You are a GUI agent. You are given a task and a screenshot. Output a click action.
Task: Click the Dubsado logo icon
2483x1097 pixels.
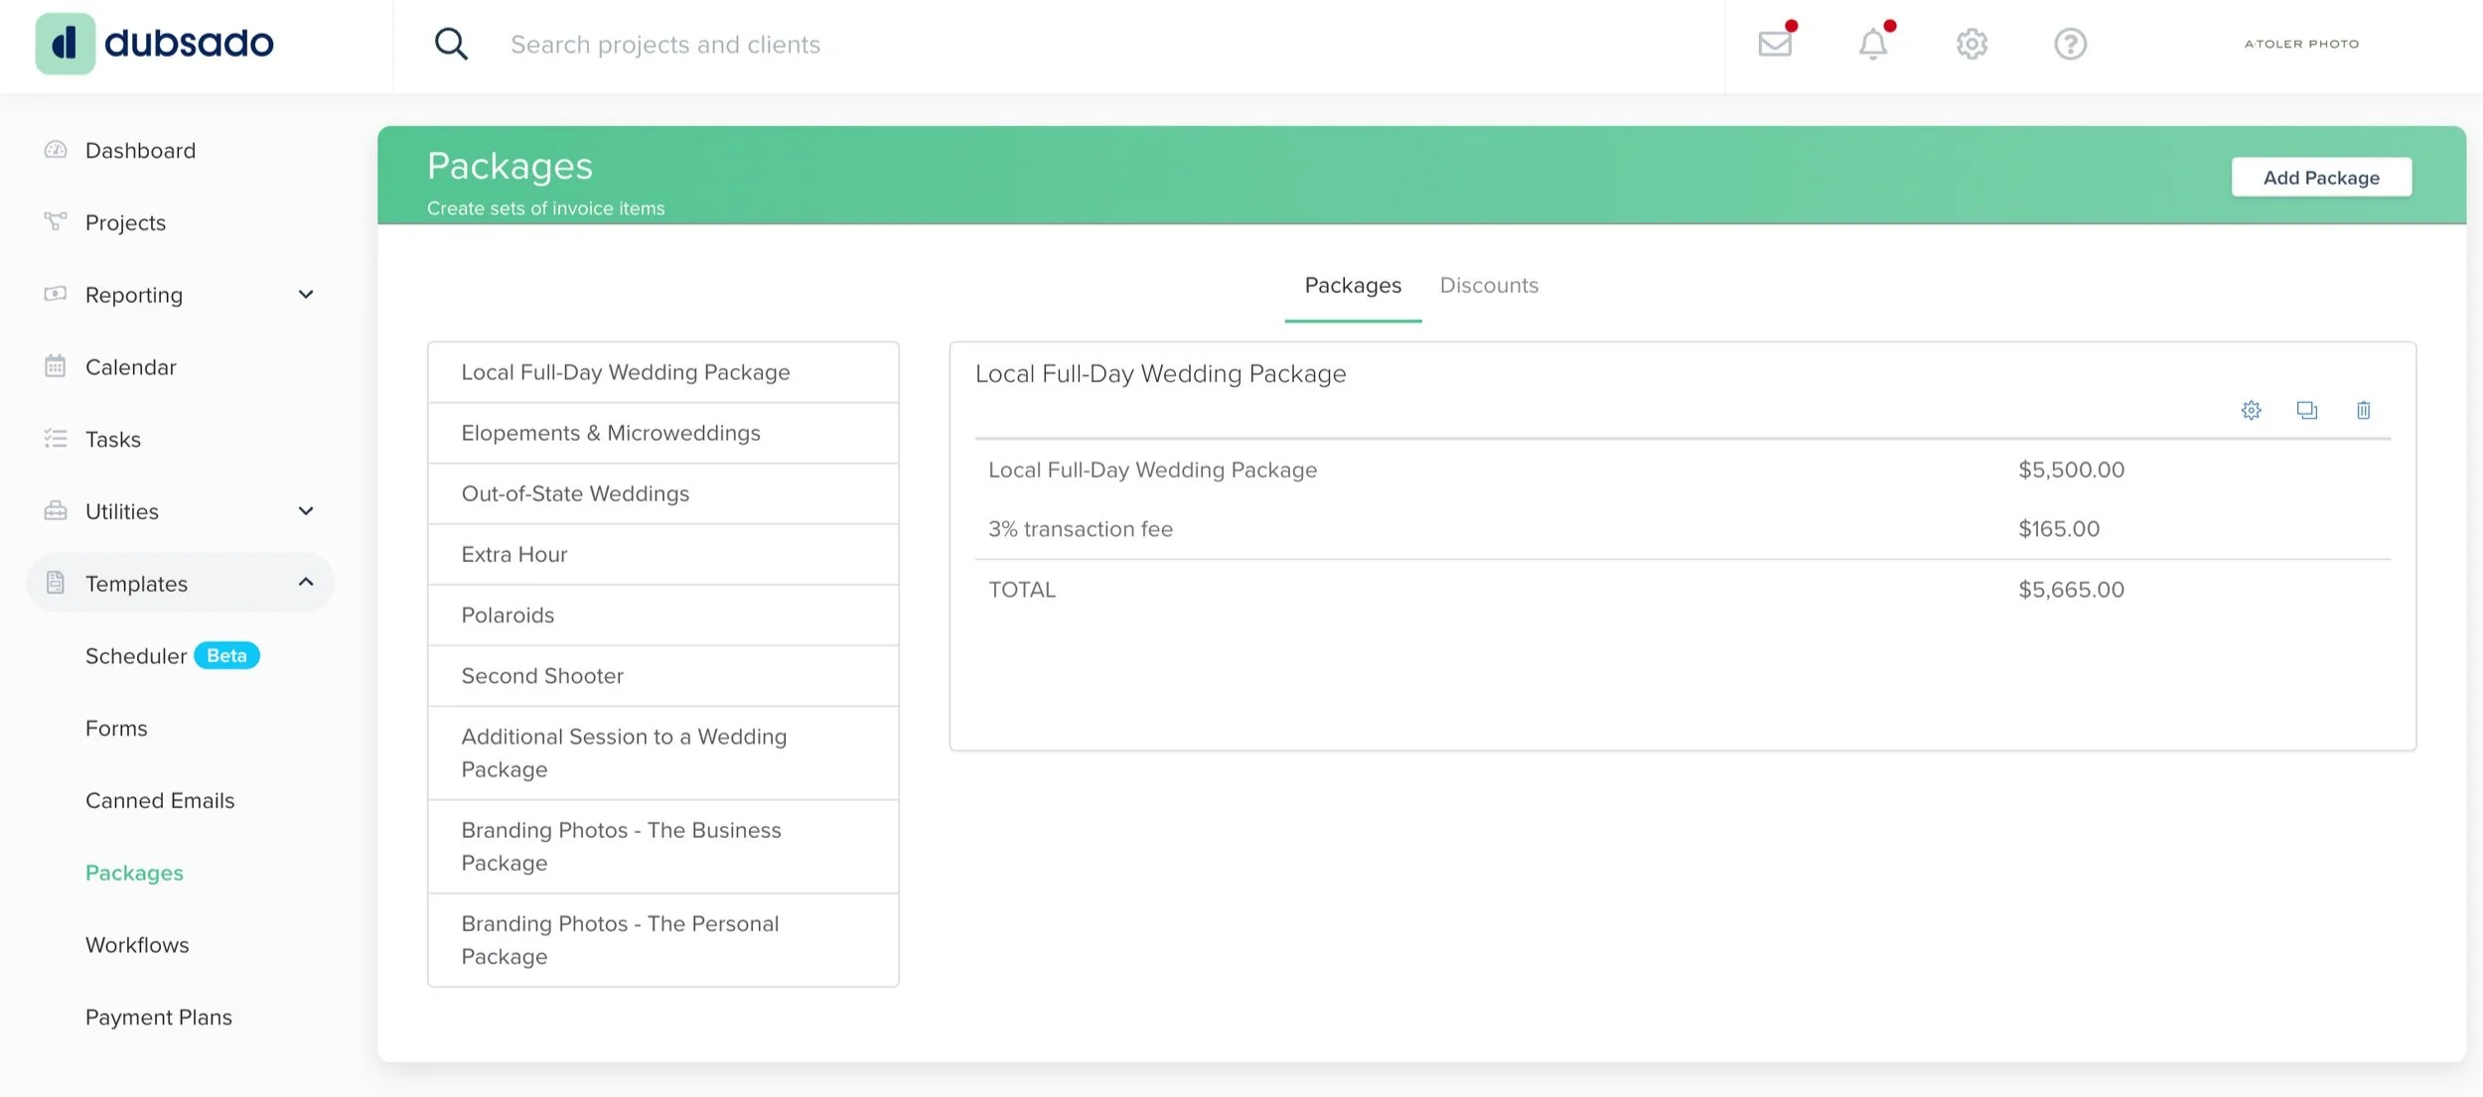pos(65,44)
